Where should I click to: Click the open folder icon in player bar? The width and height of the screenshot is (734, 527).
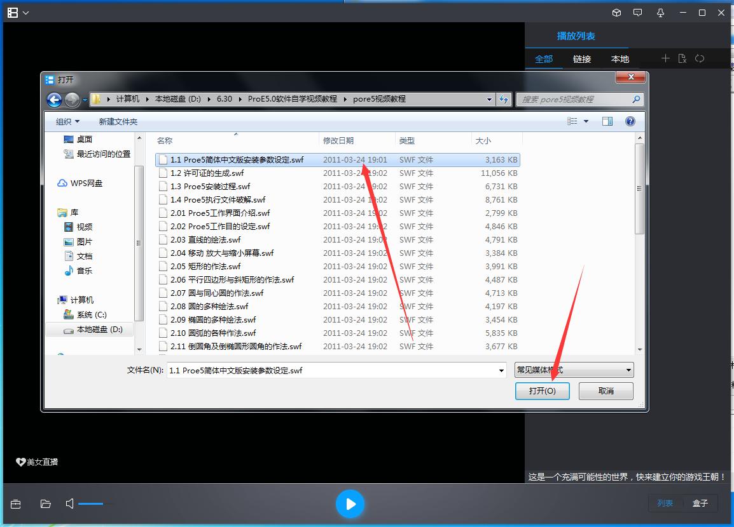(45, 504)
